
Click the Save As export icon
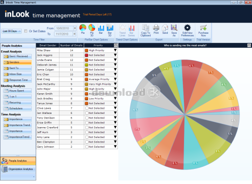click(x=174, y=28)
